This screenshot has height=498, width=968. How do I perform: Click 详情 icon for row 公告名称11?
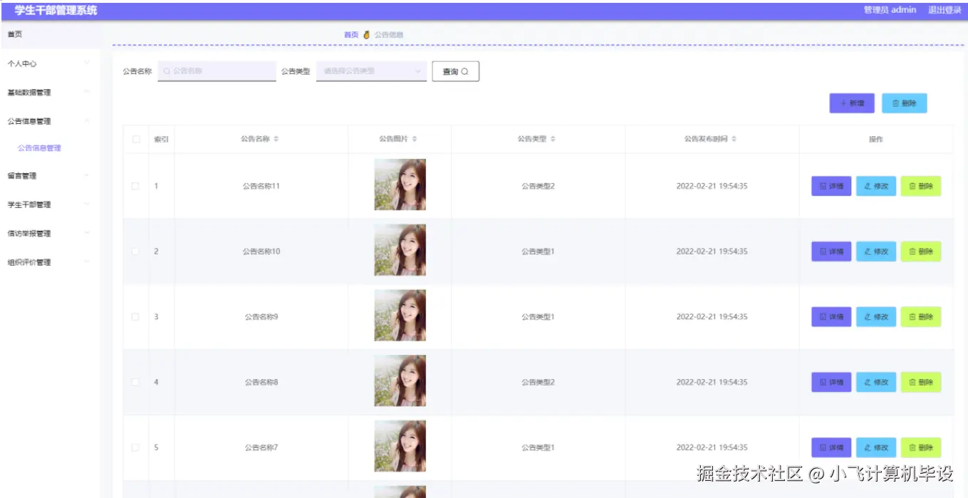click(x=823, y=186)
